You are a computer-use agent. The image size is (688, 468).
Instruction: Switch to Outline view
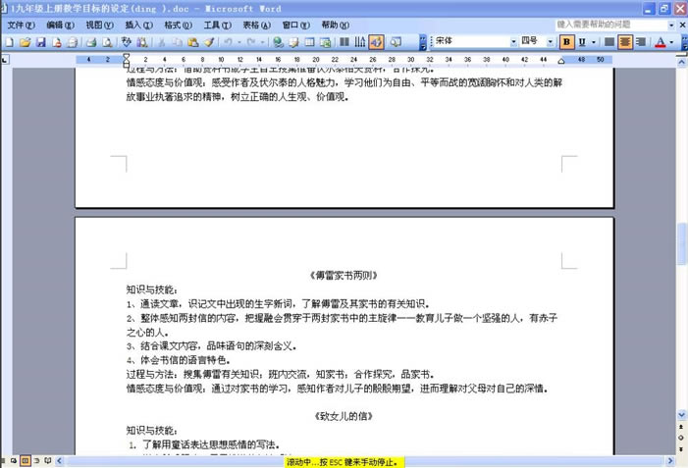[37, 460]
